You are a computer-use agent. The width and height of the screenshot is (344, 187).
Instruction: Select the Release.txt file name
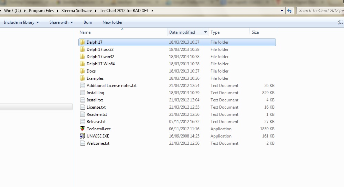[x=96, y=122]
